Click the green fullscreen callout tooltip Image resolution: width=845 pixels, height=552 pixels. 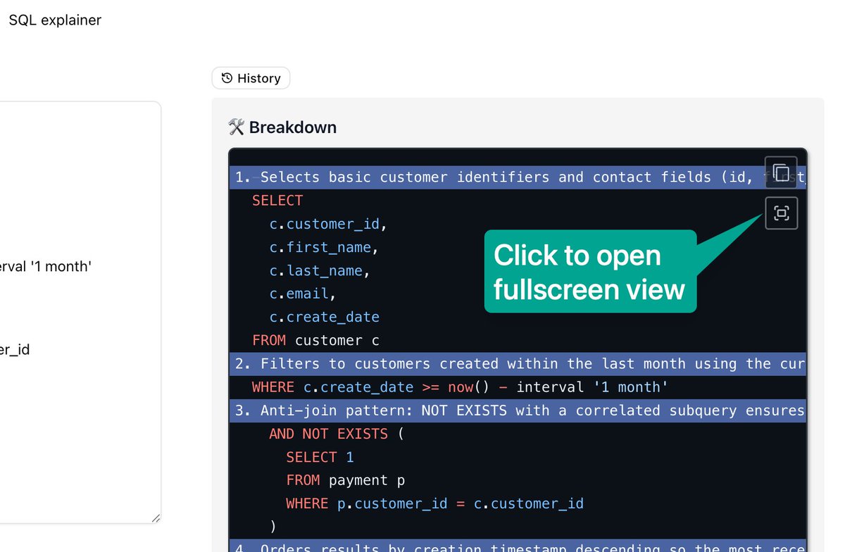590,271
